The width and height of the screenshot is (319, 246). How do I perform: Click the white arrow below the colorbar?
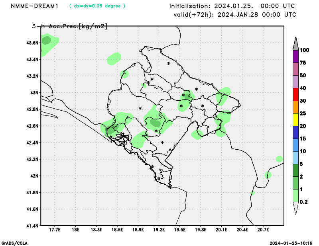(x=295, y=208)
